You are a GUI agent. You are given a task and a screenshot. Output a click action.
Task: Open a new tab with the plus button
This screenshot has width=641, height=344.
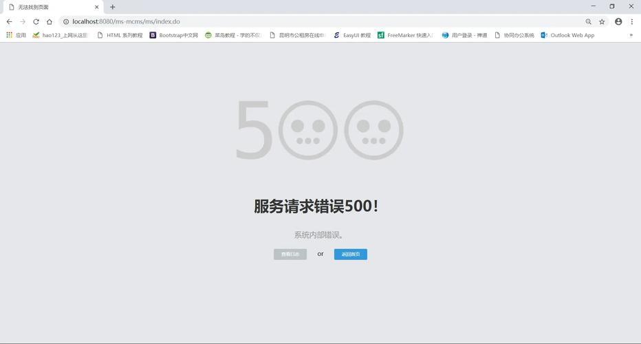[x=113, y=7]
